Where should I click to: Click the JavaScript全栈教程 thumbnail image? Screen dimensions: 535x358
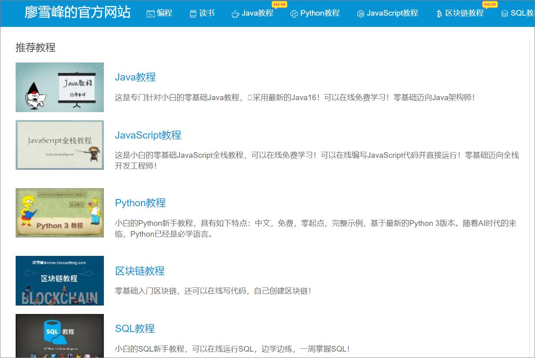coord(59,145)
